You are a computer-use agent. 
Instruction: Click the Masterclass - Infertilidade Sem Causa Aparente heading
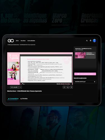tap(24, 91)
